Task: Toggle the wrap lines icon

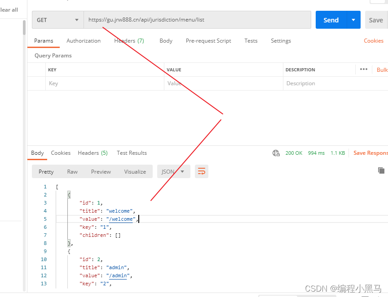Action: click(202, 171)
